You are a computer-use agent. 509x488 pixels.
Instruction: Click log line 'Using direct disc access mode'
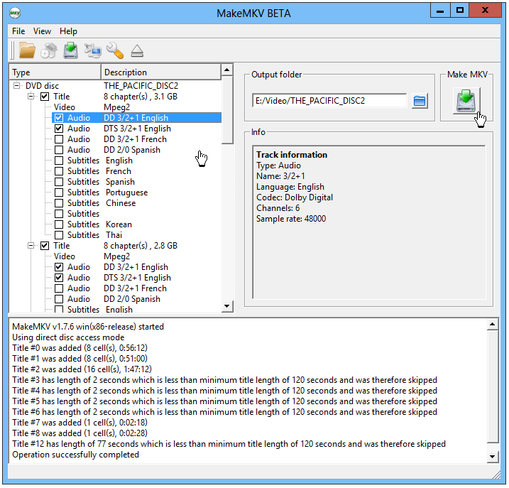click(68, 337)
